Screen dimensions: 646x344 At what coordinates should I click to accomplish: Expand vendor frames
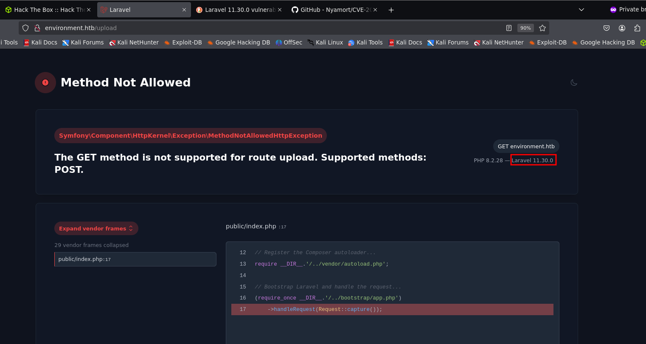click(96, 228)
